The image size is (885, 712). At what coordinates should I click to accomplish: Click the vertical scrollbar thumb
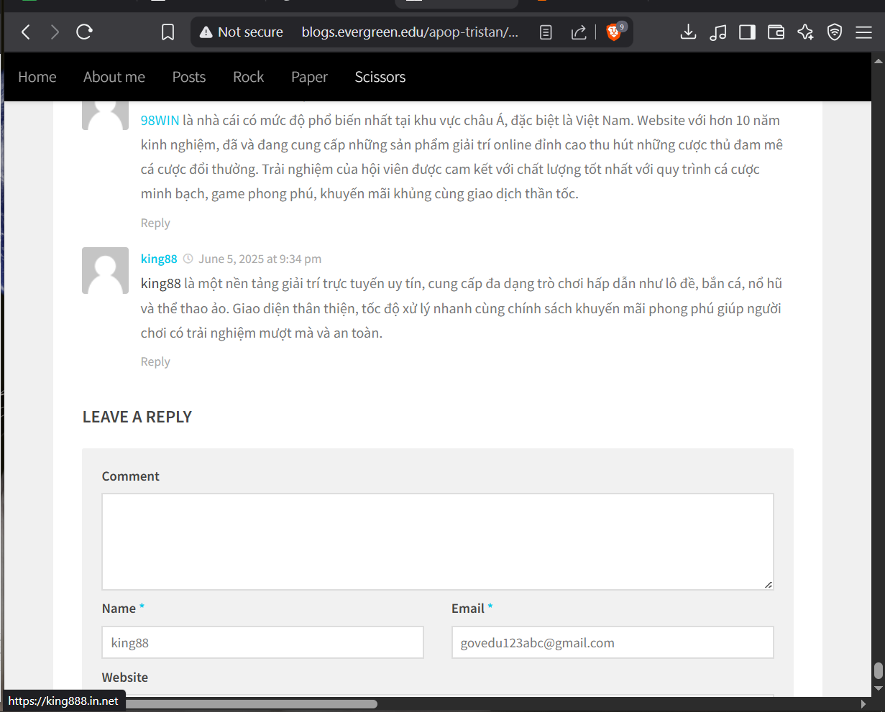878,670
